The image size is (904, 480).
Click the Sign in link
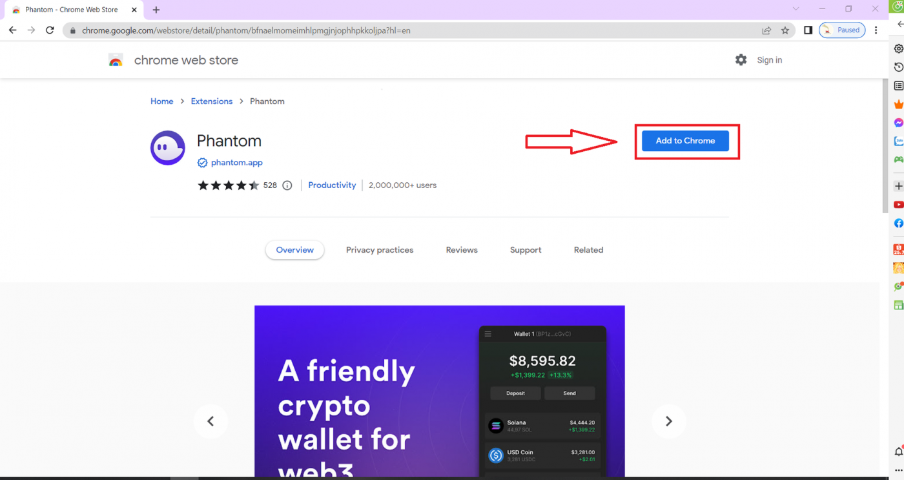coord(769,60)
